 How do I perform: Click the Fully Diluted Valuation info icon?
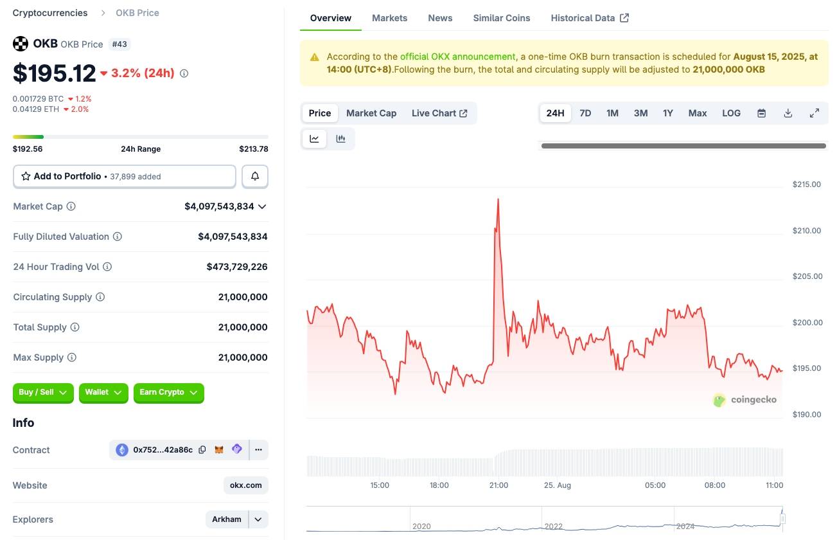click(x=118, y=237)
